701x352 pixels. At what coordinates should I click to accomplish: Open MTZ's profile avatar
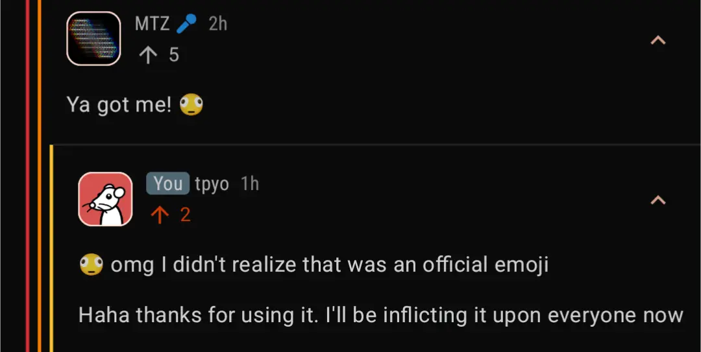tap(93, 38)
